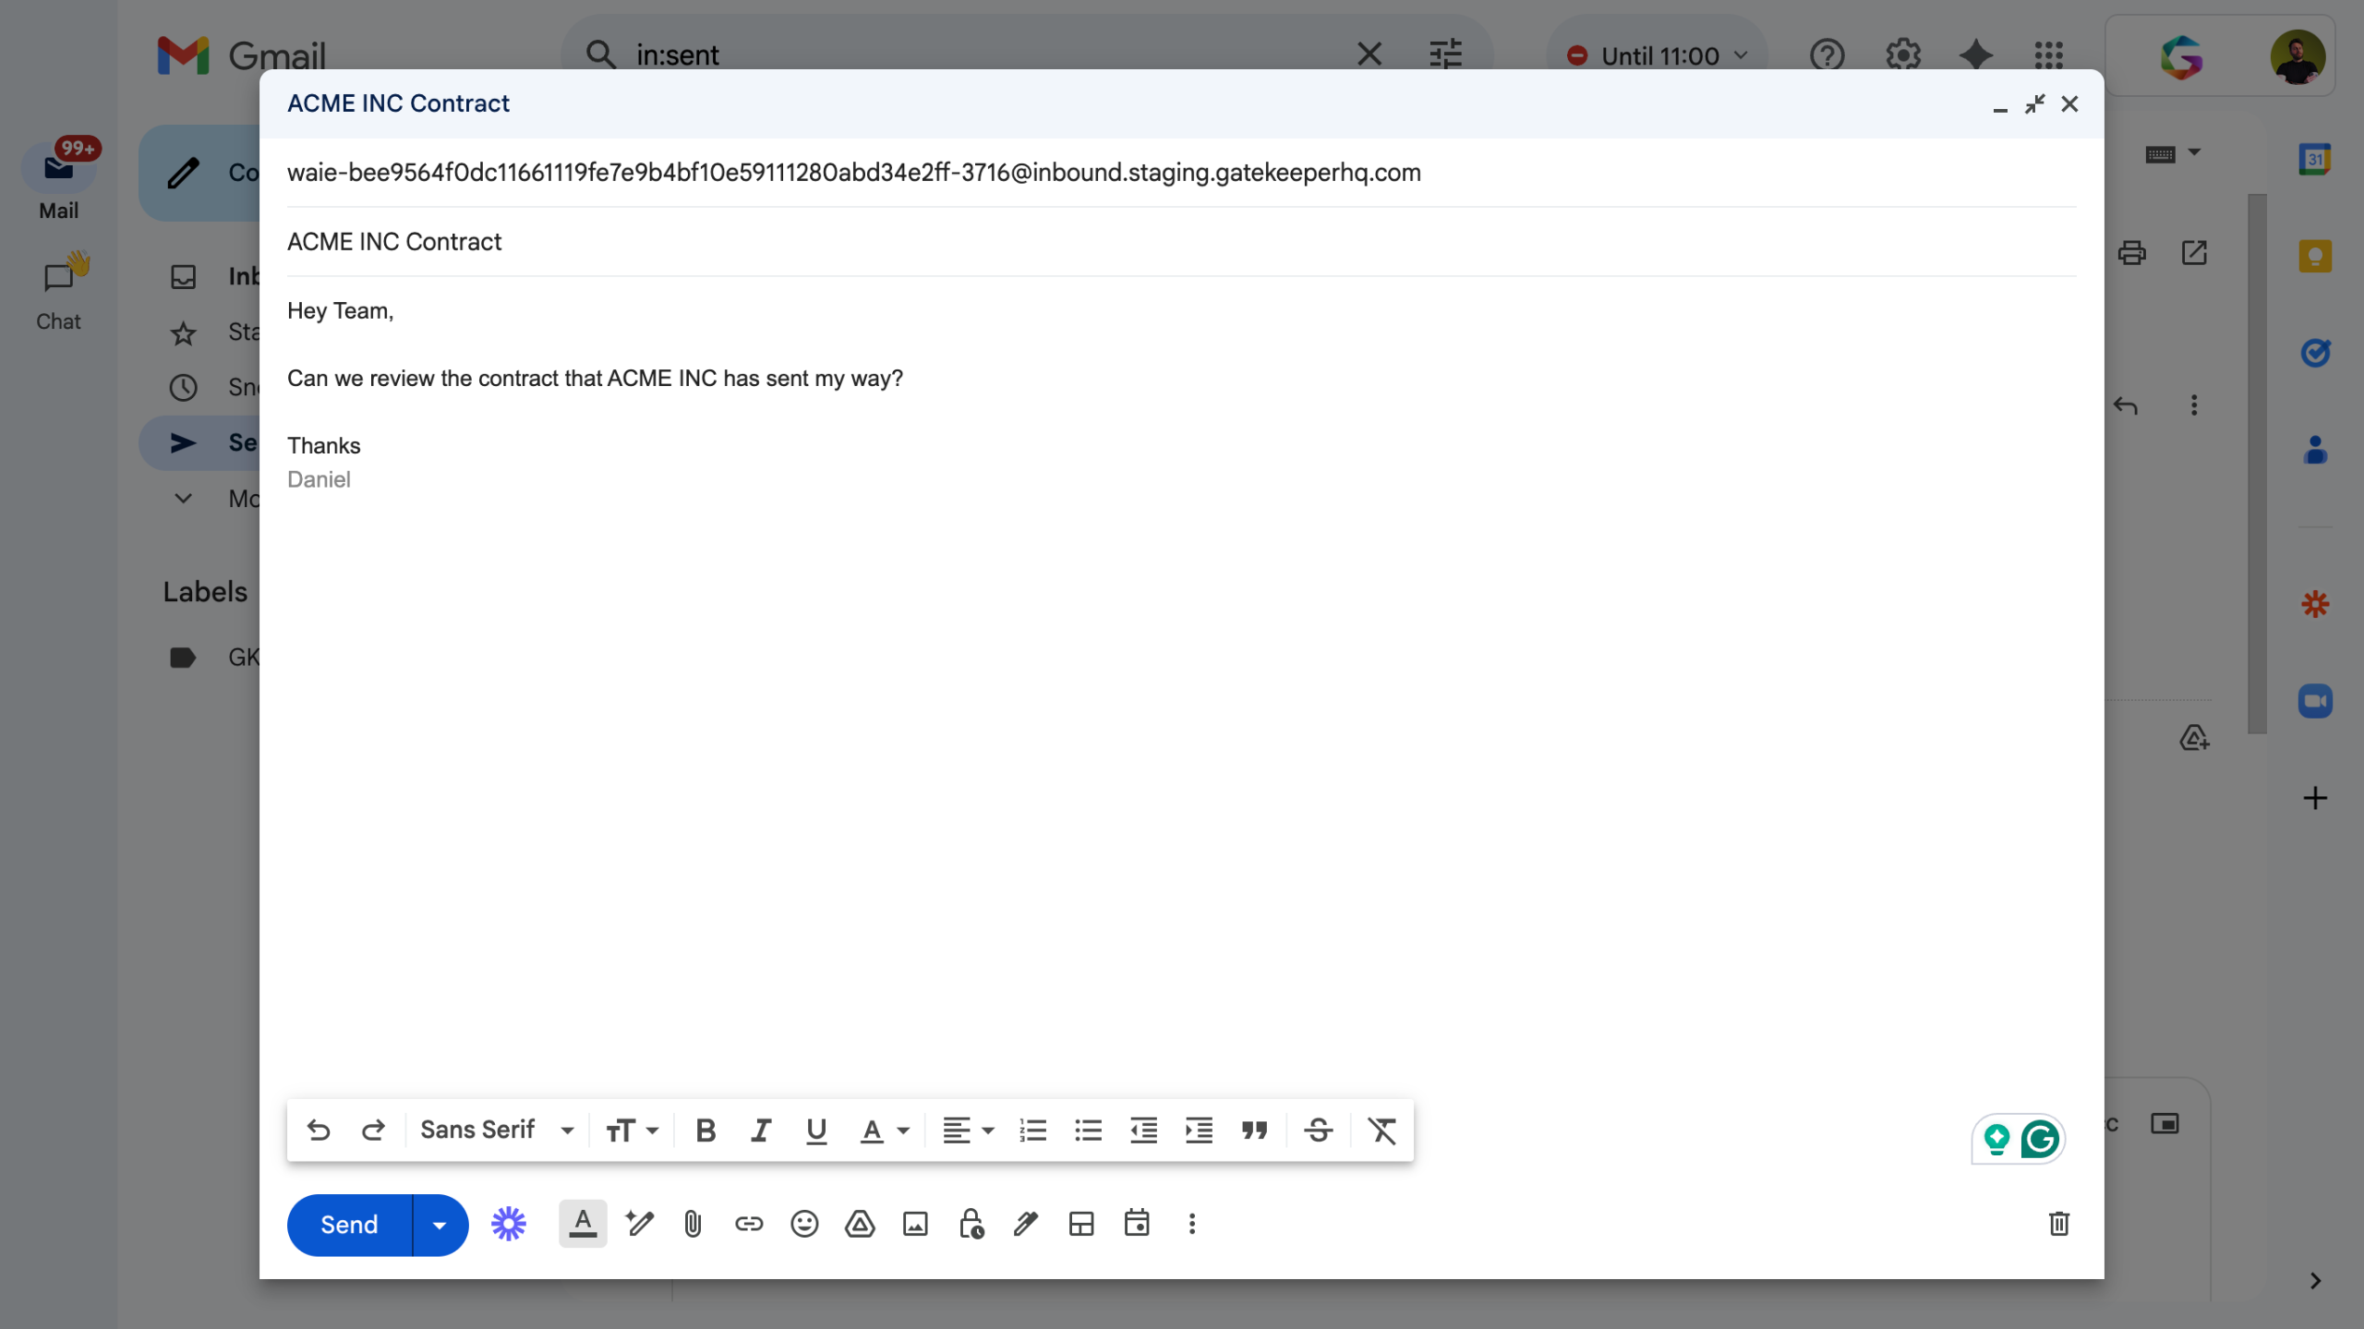Click the insert signature pen icon

point(1026,1225)
